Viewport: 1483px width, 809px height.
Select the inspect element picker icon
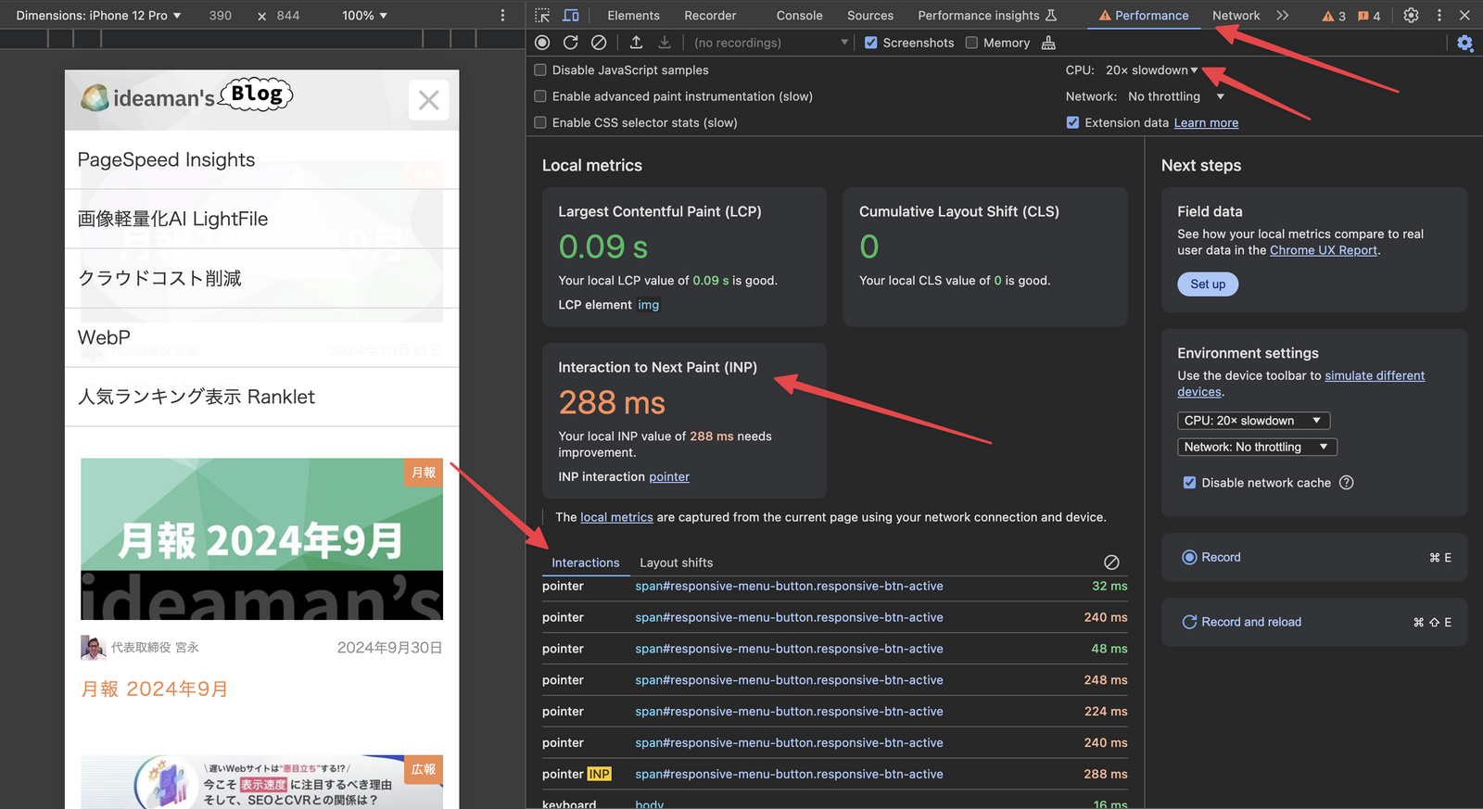pyautogui.click(x=542, y=15)
